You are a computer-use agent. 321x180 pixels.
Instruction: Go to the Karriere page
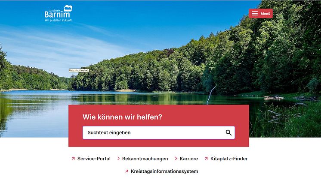pyautogui.click(x=189, y=159)
